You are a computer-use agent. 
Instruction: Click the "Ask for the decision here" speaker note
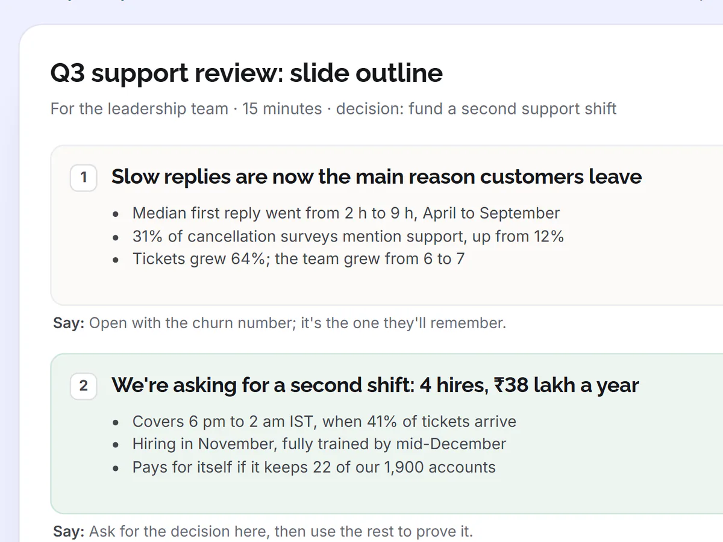click(x=281, y=532)
